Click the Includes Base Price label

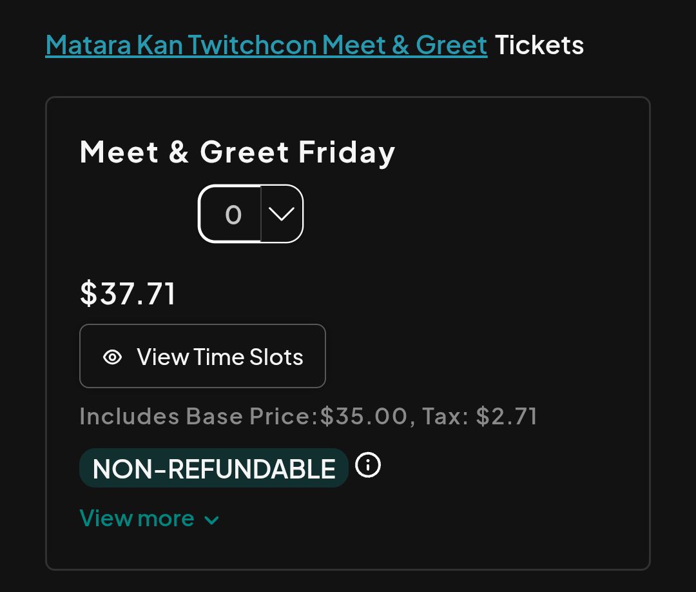pos(198,417)
